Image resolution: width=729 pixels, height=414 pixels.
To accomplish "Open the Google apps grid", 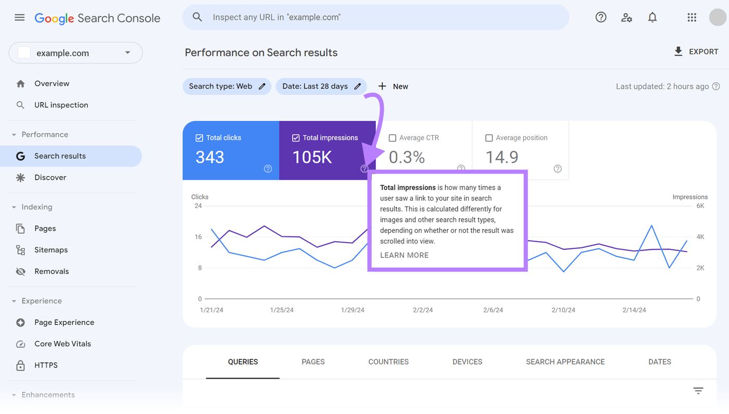I will (692, 17).
